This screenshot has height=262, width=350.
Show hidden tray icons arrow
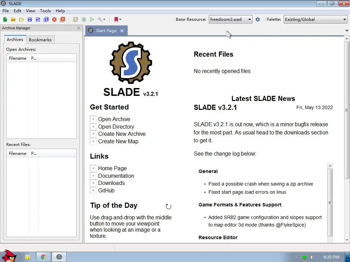click(x=296, y=257)
